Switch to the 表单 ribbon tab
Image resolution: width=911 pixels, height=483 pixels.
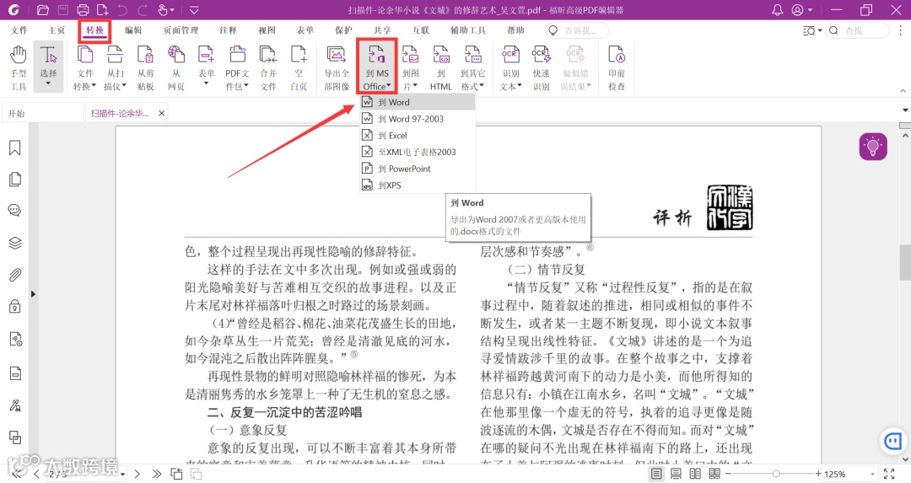(305, 30)
